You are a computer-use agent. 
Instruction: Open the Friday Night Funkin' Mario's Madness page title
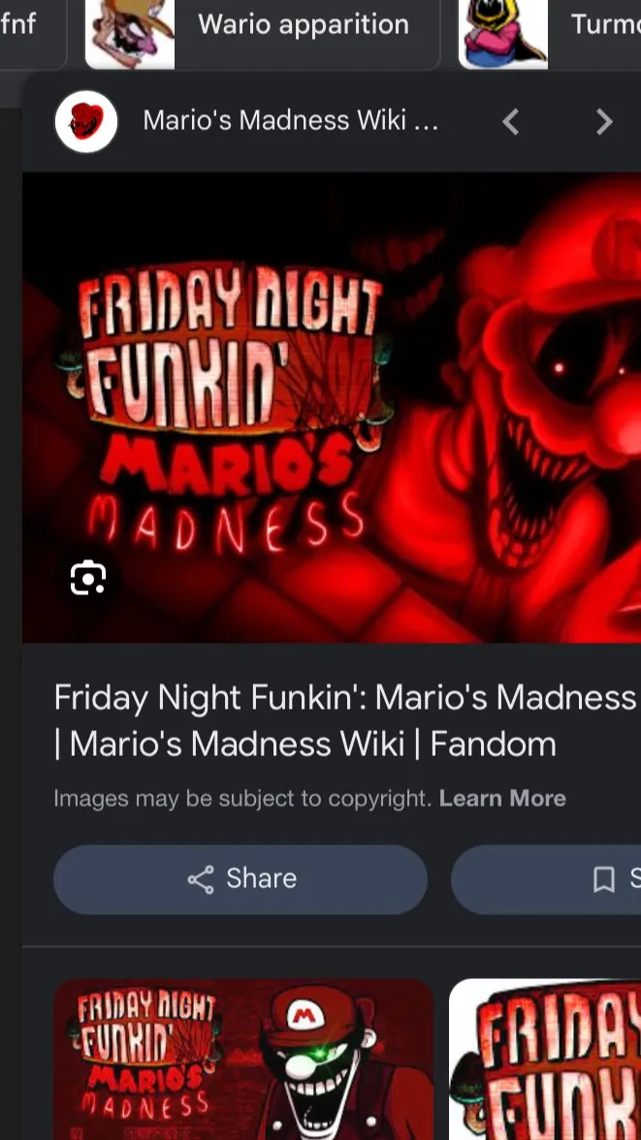point(345,720)
